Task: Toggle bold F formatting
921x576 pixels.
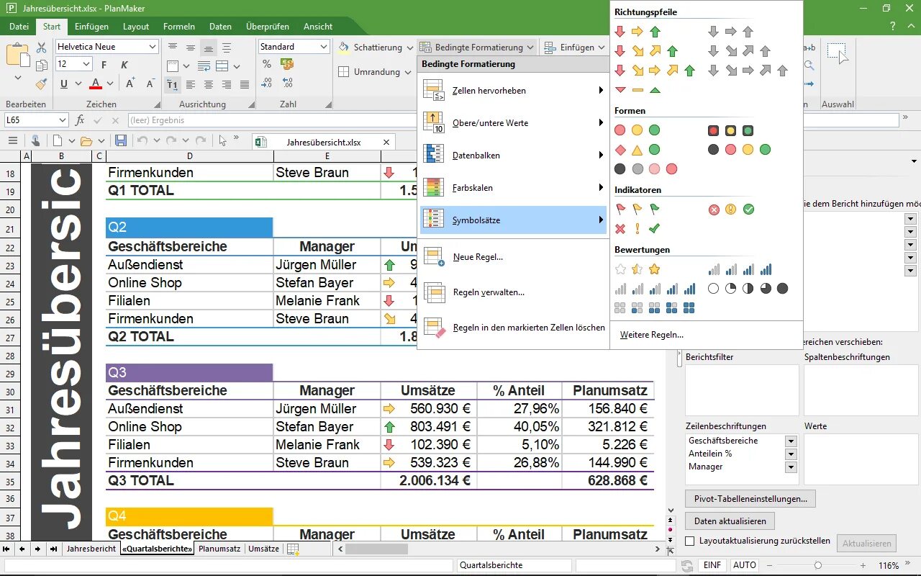Action: (x=104, y=65)
